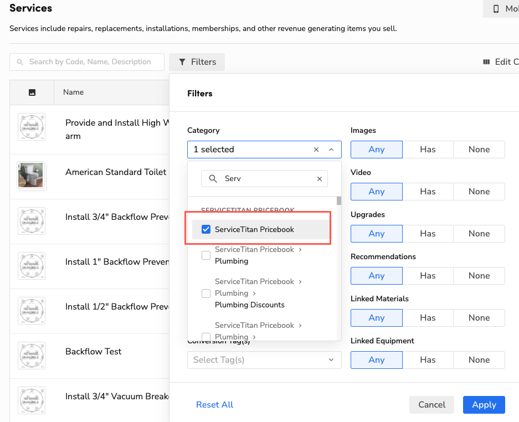
Task: Click the search icon in category search
Action: coord(213,179)
